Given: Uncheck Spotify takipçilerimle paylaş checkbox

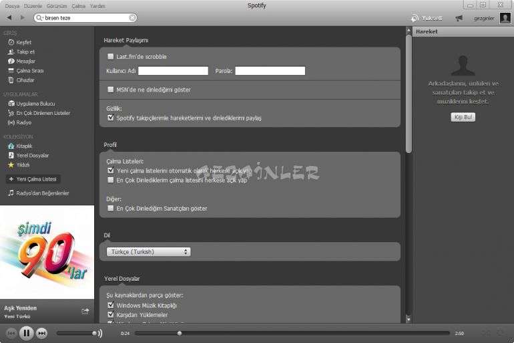Looking at the screenshot, I should point(111,118).
